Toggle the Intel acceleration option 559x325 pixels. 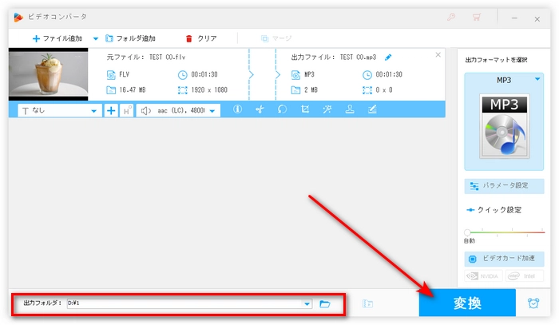point(523,276)
